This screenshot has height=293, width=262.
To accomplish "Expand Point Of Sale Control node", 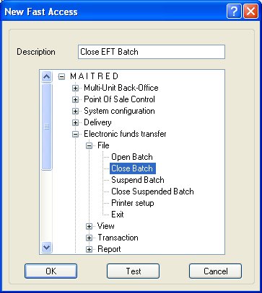I will pyautogui.click(x=75, y=100).
